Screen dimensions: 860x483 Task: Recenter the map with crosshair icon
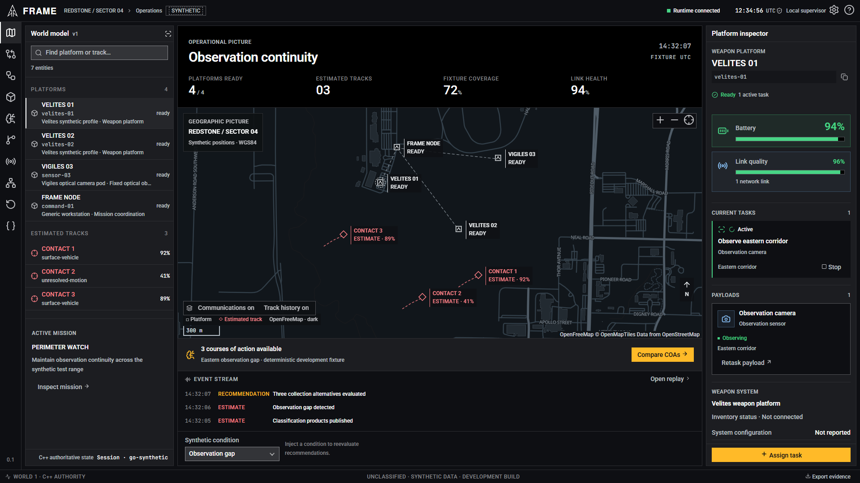click(x=689, y=120)
